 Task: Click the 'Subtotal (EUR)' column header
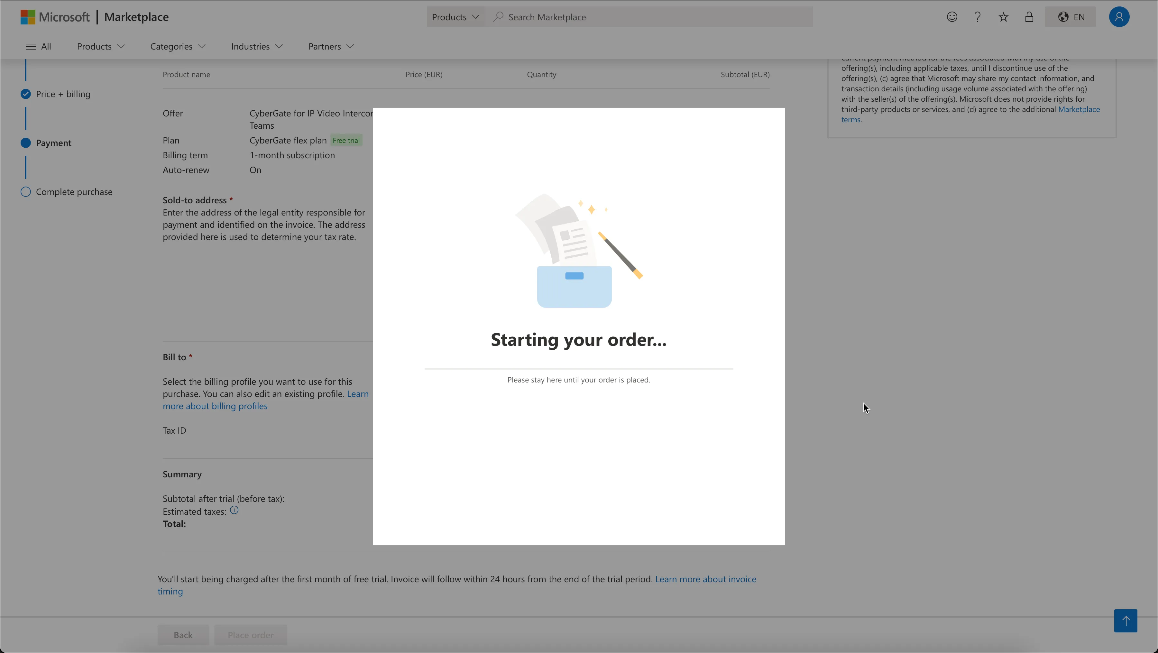pyautogui.click(x=745, y=75)
